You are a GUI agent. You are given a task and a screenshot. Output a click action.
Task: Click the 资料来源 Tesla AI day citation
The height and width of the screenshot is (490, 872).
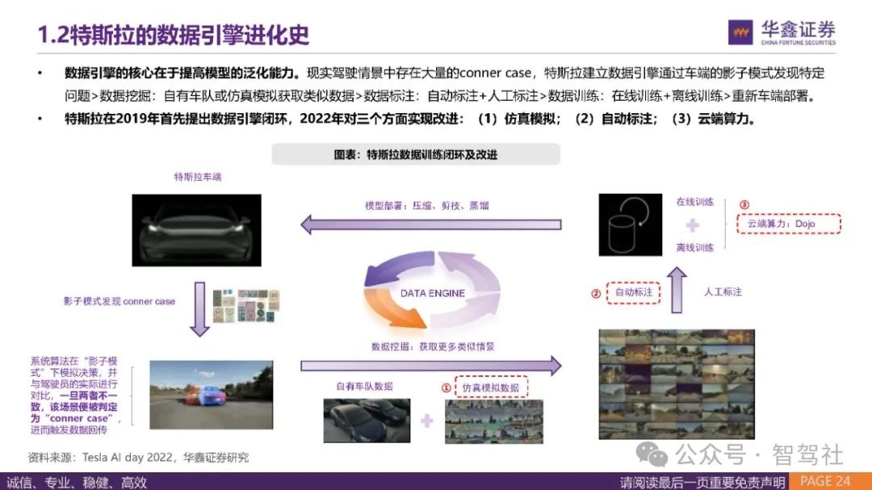pyautogui.click(x=137, y=456)
